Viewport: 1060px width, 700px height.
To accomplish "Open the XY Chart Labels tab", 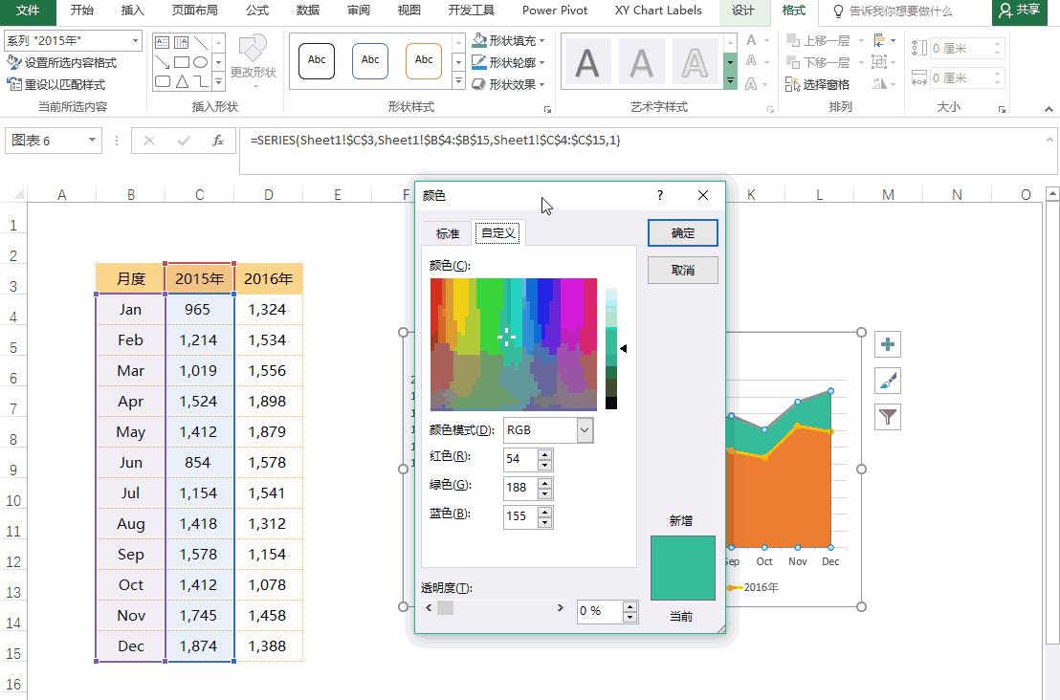I will click(x=658, y=11).
